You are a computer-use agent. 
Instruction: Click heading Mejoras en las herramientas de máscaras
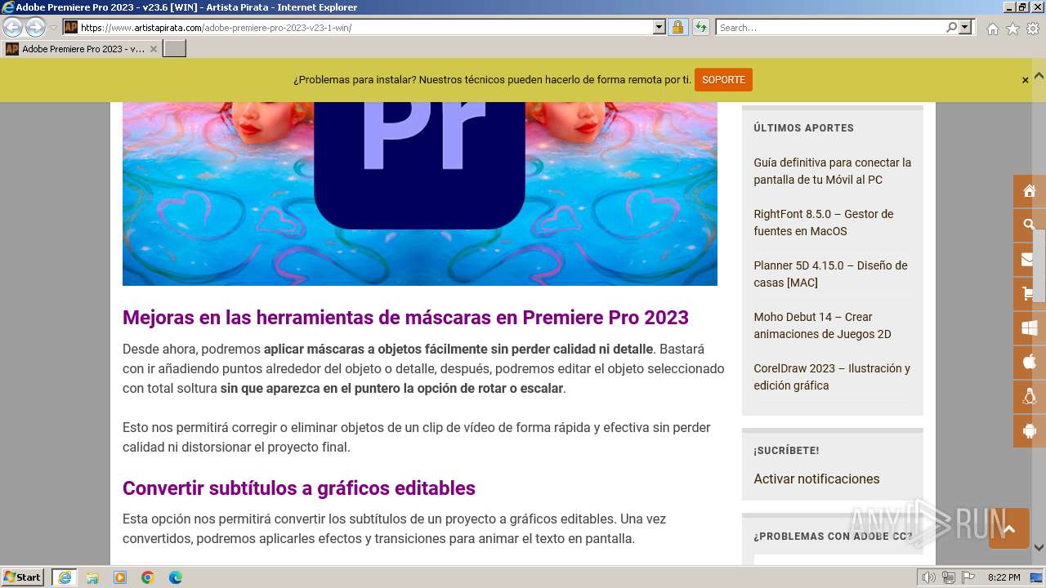(405, 317)
